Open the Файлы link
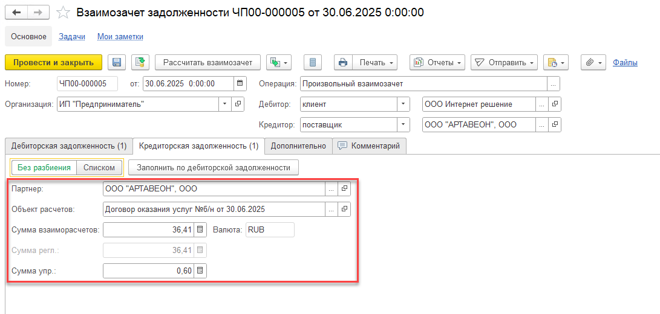 (x=625, y=62)
